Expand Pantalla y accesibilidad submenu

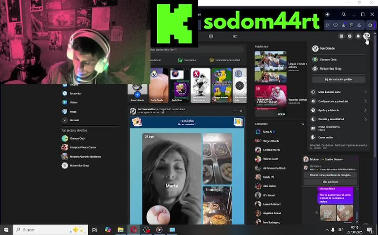pyautogui.click(x=339, y=119)
